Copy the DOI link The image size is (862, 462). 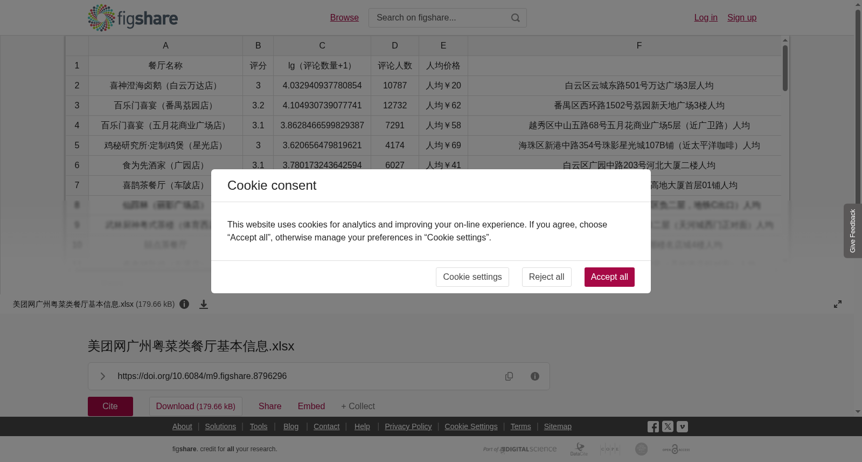click(509, 376)
